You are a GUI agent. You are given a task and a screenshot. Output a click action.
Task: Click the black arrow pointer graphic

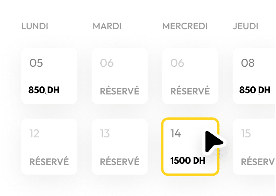click(213, 142)
